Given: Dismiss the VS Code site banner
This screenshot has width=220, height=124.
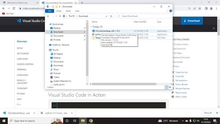Looking at the screenshot, I should [214, 28].
